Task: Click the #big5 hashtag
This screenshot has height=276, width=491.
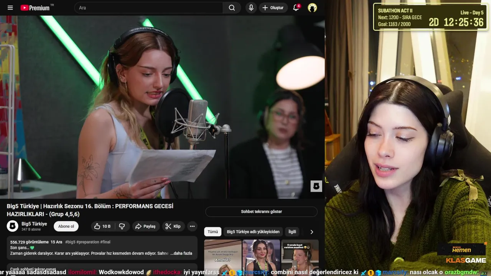Action: pyautogui.click(x=70, y=242)
